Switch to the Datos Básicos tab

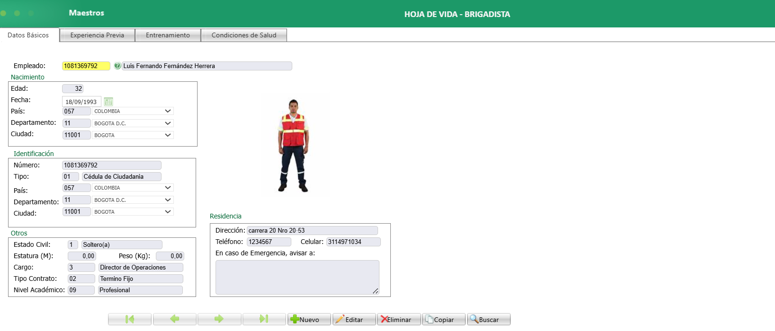click(28, 35)
